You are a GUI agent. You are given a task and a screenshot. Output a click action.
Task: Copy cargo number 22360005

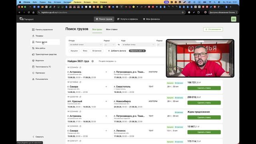click(x=80, y=126)
